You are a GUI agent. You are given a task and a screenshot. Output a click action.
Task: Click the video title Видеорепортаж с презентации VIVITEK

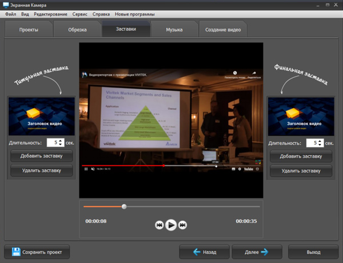pyautogui.click(x=118, y=75)
